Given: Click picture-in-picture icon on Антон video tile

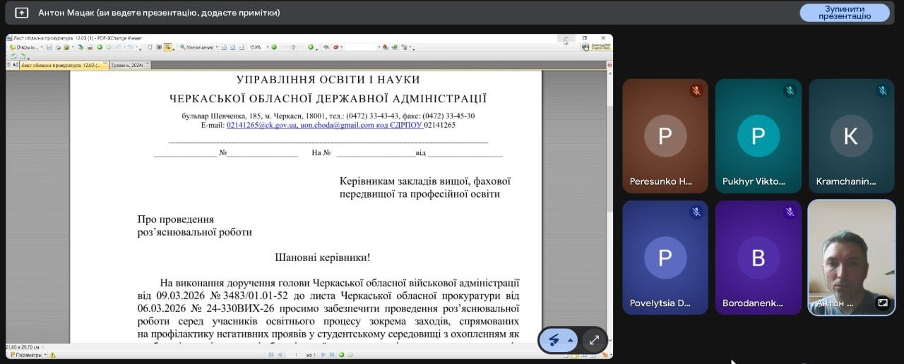Looking at the screenshot, I should (882, 303).
